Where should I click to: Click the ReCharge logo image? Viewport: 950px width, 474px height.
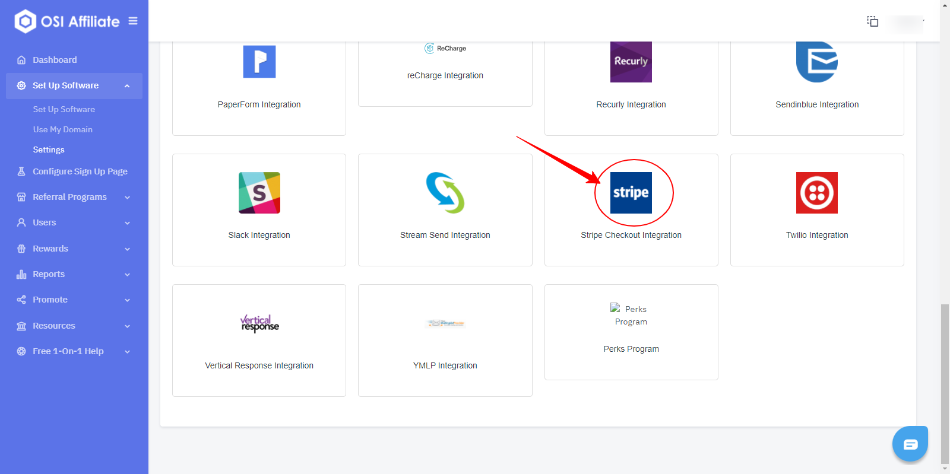(445, 49)
